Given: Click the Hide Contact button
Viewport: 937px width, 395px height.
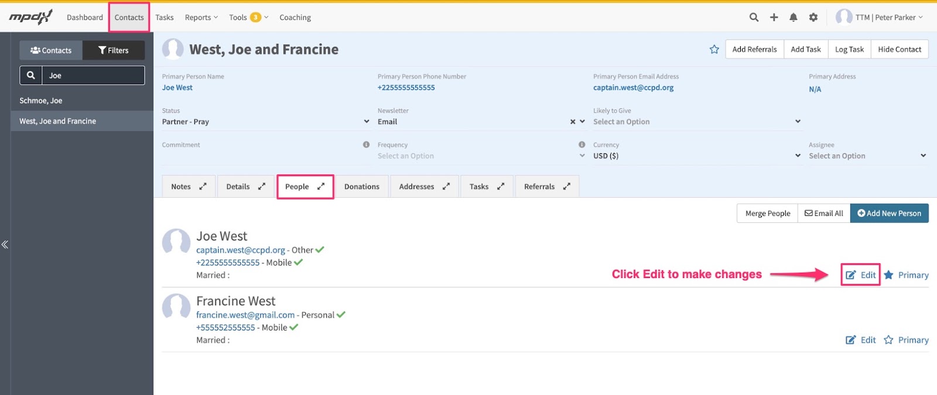Looking at the screenshot, I should click(900, 49).
